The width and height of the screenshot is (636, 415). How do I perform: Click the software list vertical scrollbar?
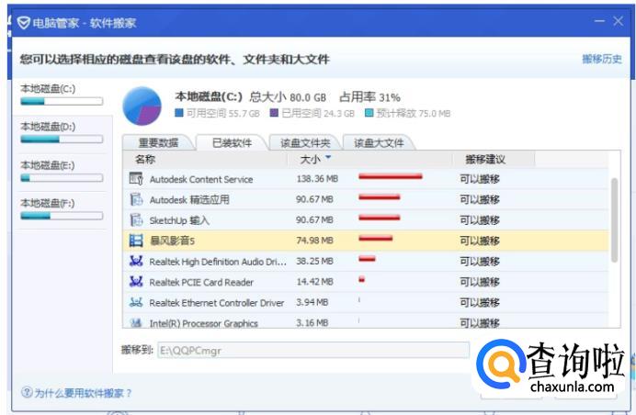point(614,220)
